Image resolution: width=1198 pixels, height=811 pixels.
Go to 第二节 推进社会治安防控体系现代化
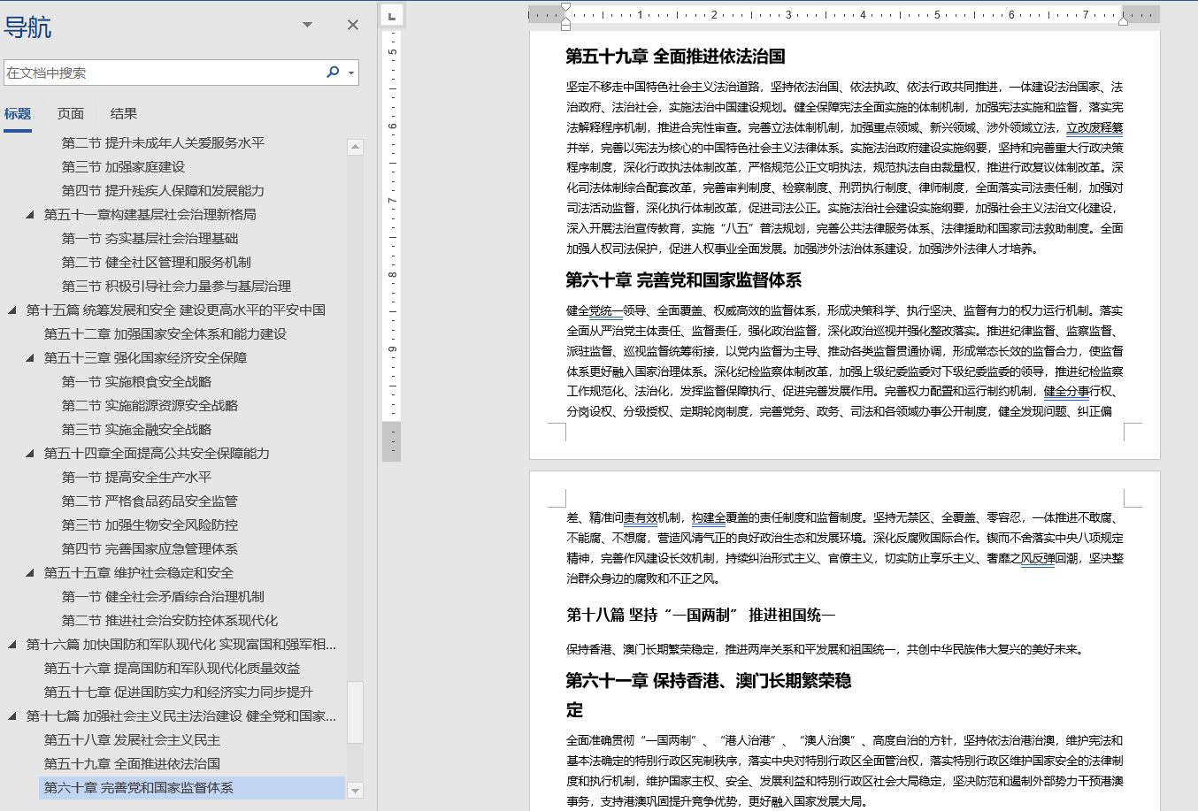click(x=170, y=620)
